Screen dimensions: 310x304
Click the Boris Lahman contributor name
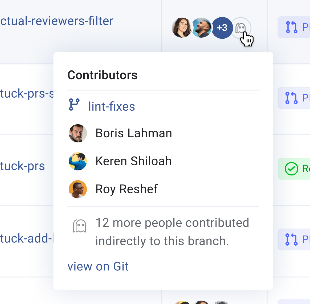pyautogui.click(x=134, y=133)
